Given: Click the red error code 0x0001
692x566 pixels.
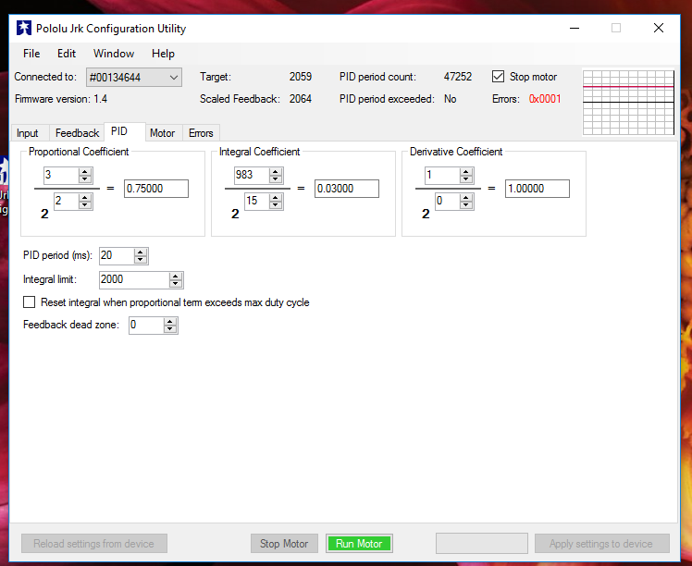Looking at the screenshot, I should point(545,99).
